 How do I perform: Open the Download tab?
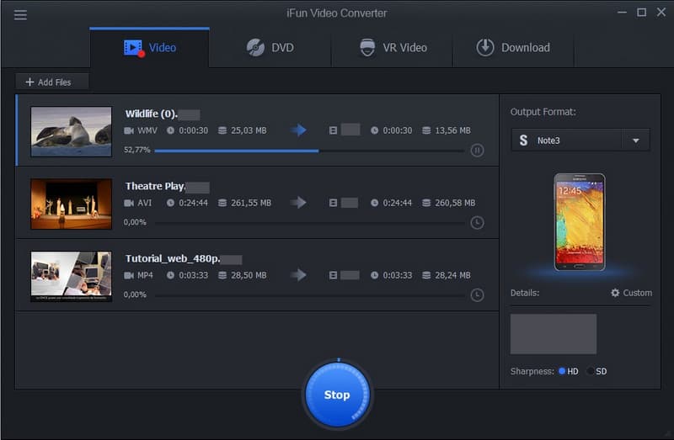pyautogui.click(x=513, y=47)
